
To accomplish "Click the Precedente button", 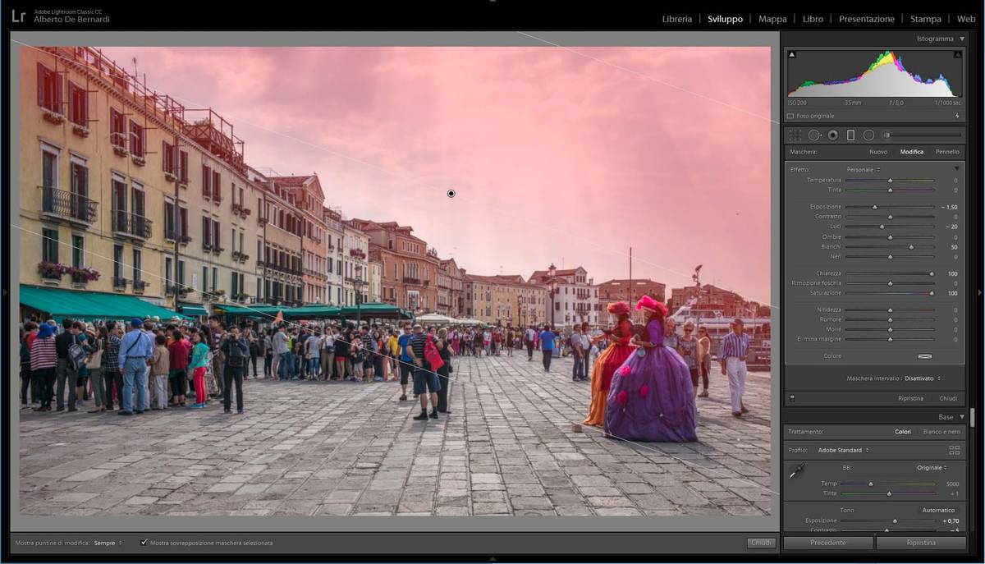I will pos(827,543).
